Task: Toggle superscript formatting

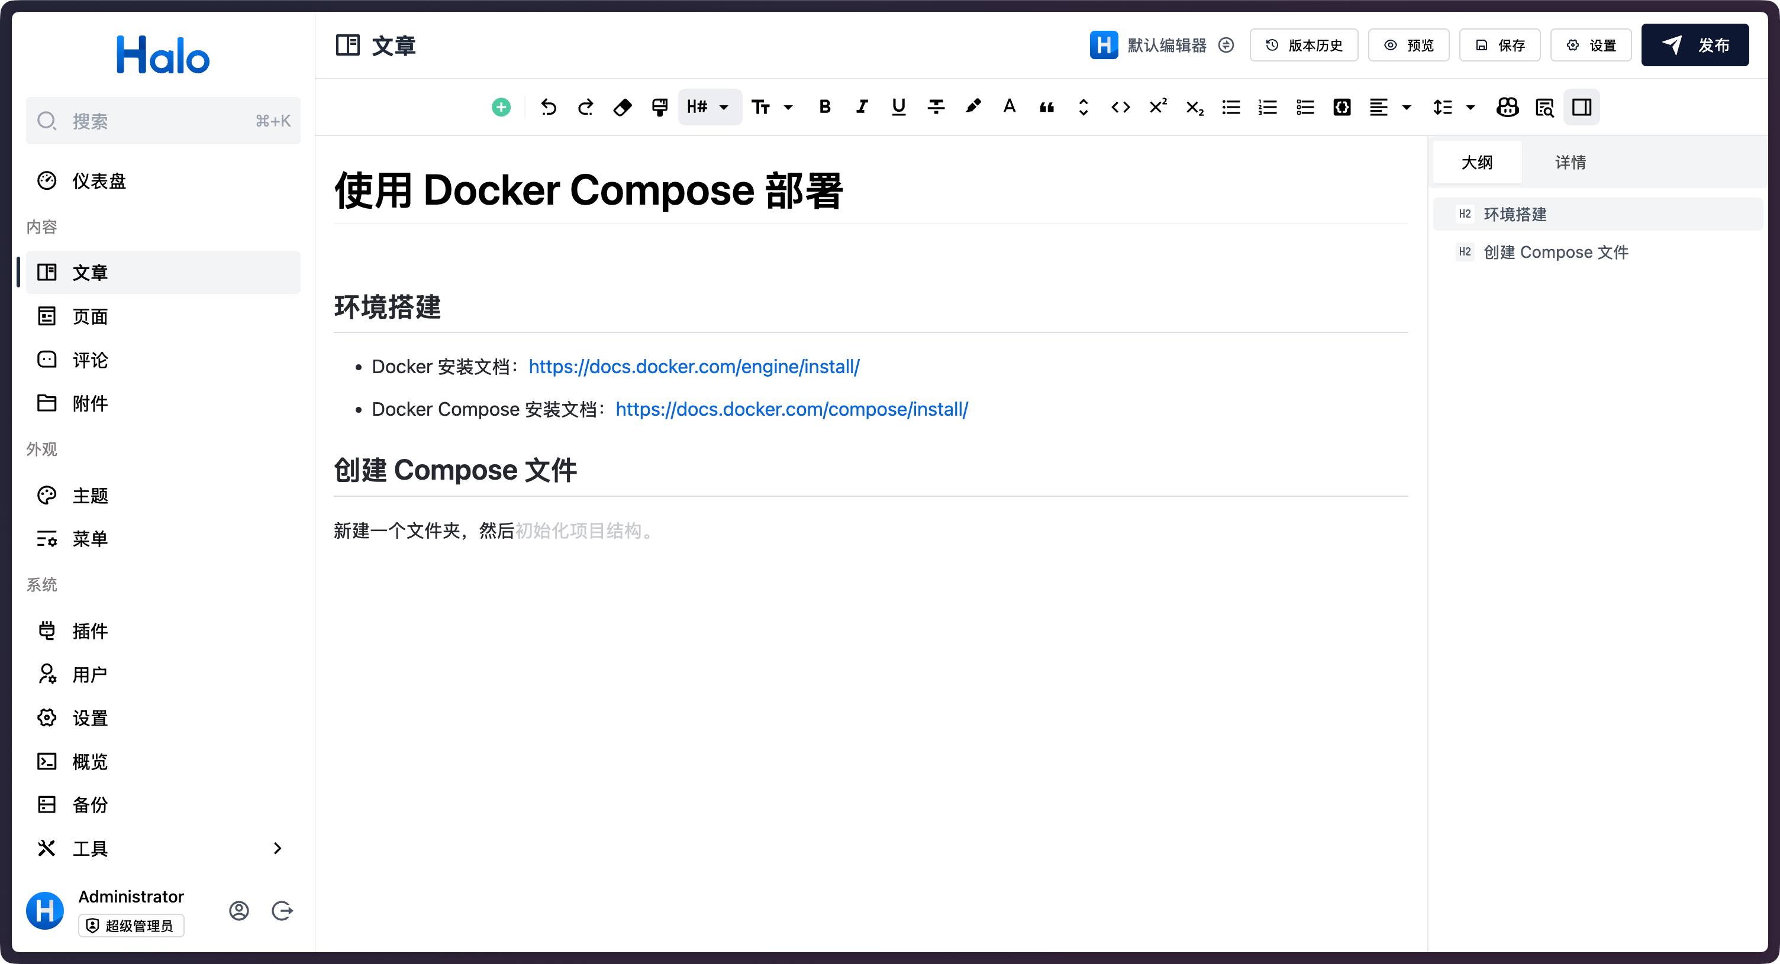Action: [1157, 107]
